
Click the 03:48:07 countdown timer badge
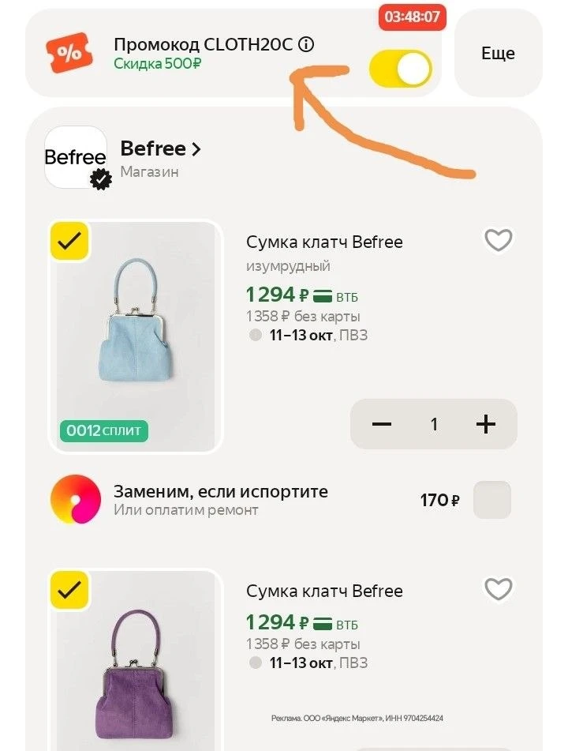click(x=412, y=17)
